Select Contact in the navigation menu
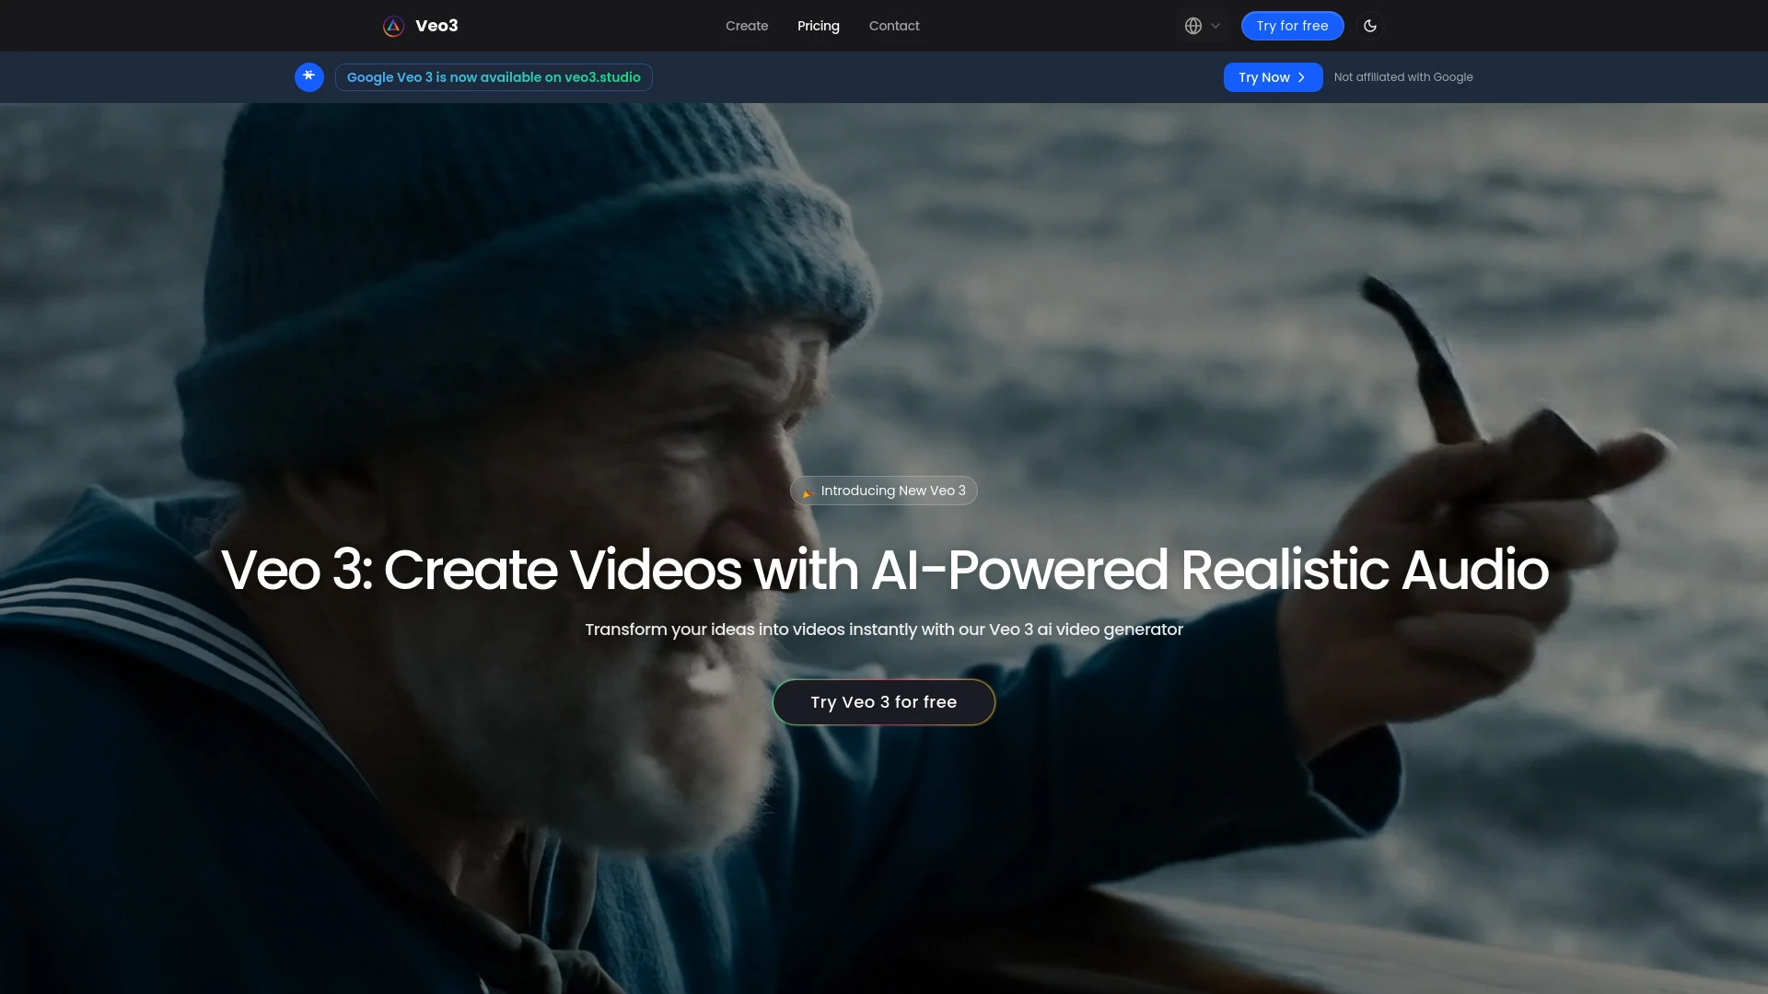Viewport: 1768px width, 994px height. click(893, 26)
